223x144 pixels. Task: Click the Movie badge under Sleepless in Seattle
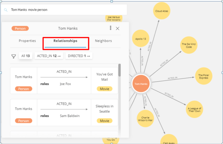coord(105,121)
